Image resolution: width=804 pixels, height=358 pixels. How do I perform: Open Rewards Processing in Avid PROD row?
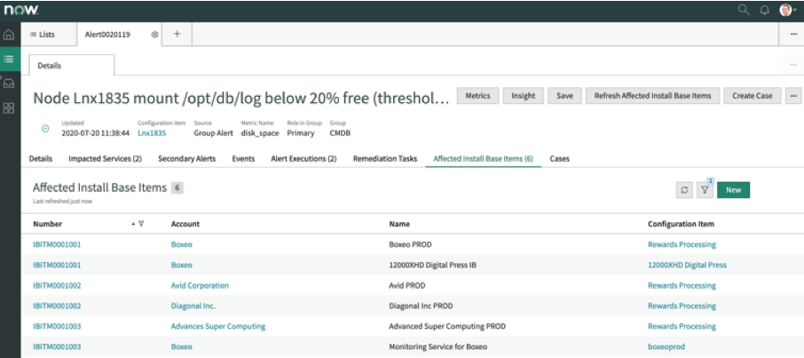coord(682,285)
